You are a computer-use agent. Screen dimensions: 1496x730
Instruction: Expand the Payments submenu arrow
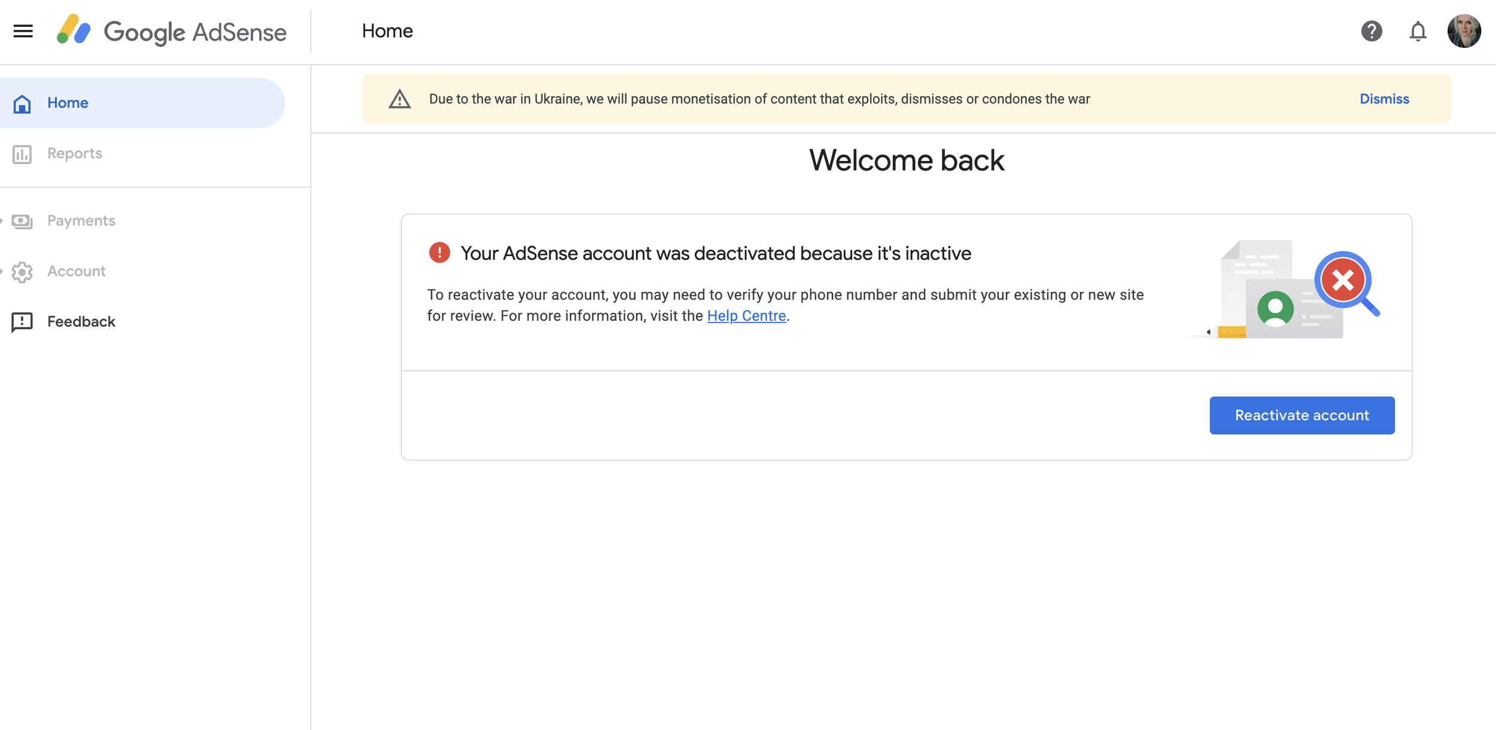[2, 221]
